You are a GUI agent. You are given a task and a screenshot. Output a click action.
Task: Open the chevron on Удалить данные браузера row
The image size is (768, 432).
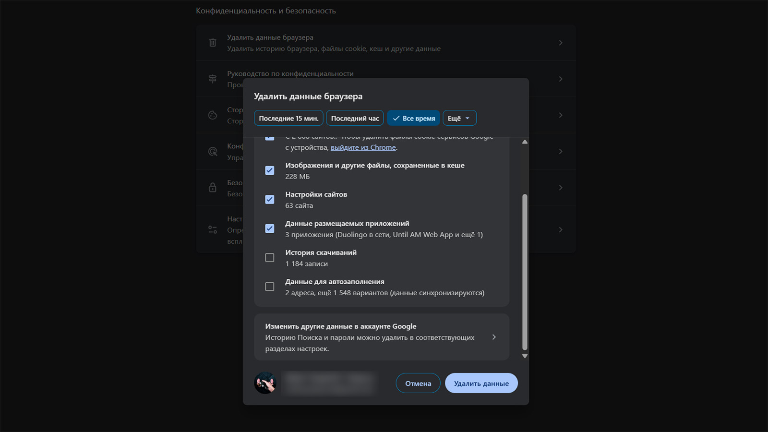[x=561, y=43]
